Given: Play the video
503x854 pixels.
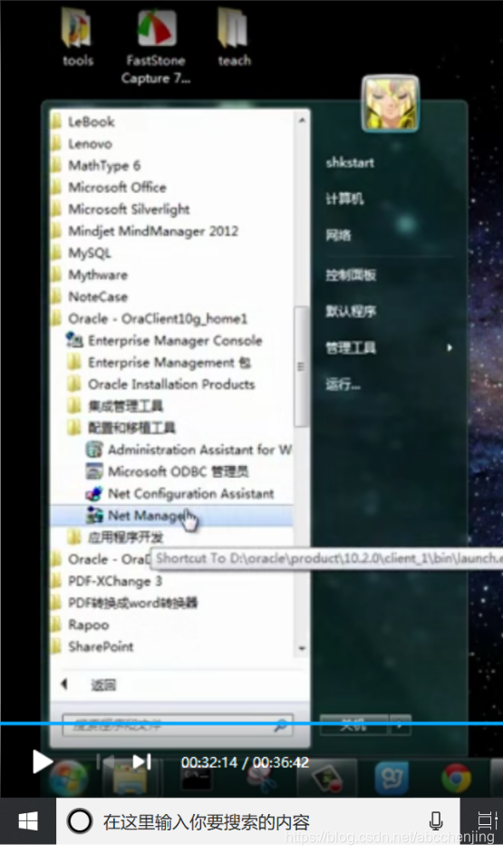Looking at the screenshot, I should [x=42, y=762].
